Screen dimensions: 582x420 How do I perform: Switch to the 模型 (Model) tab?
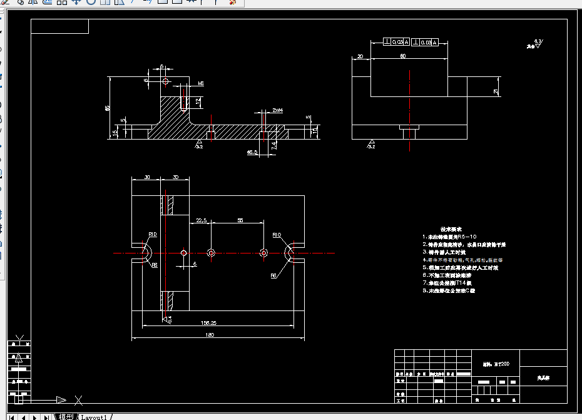click(66, 417)
